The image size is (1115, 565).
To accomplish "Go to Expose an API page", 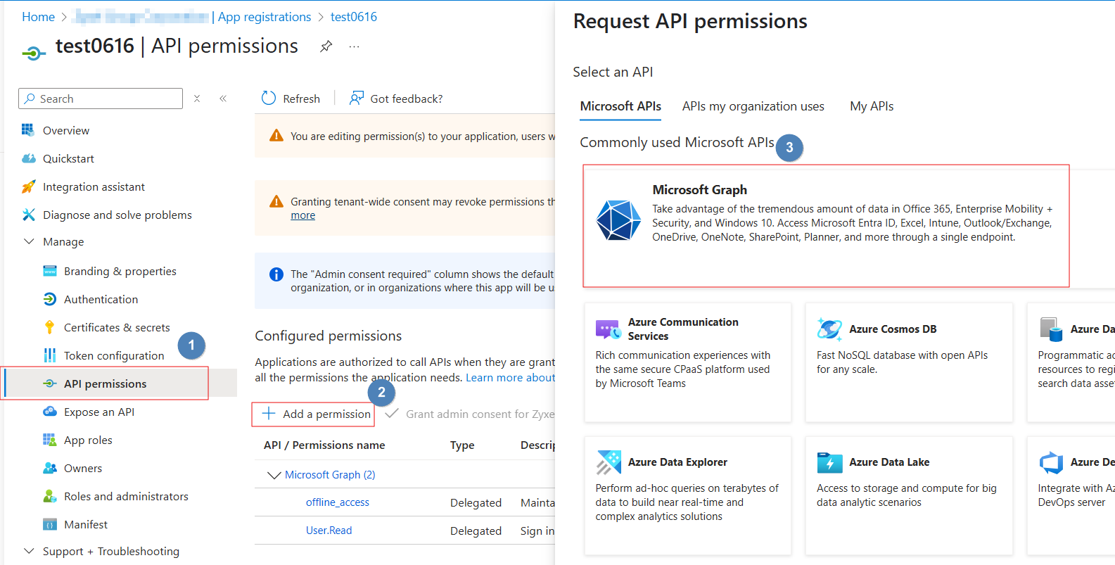I will [99, 412].
